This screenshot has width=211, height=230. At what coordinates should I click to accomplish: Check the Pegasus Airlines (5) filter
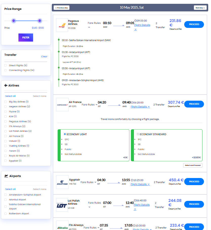(x=6, y=121)
